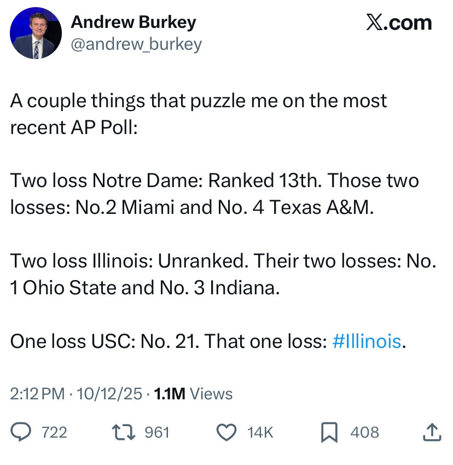Open Andrew Burkey's profile picture
Screen dimensions: 453x465
[x=36, y=33]
